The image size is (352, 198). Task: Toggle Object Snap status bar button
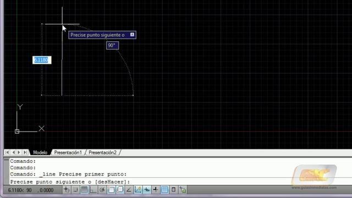pos(111,190)
